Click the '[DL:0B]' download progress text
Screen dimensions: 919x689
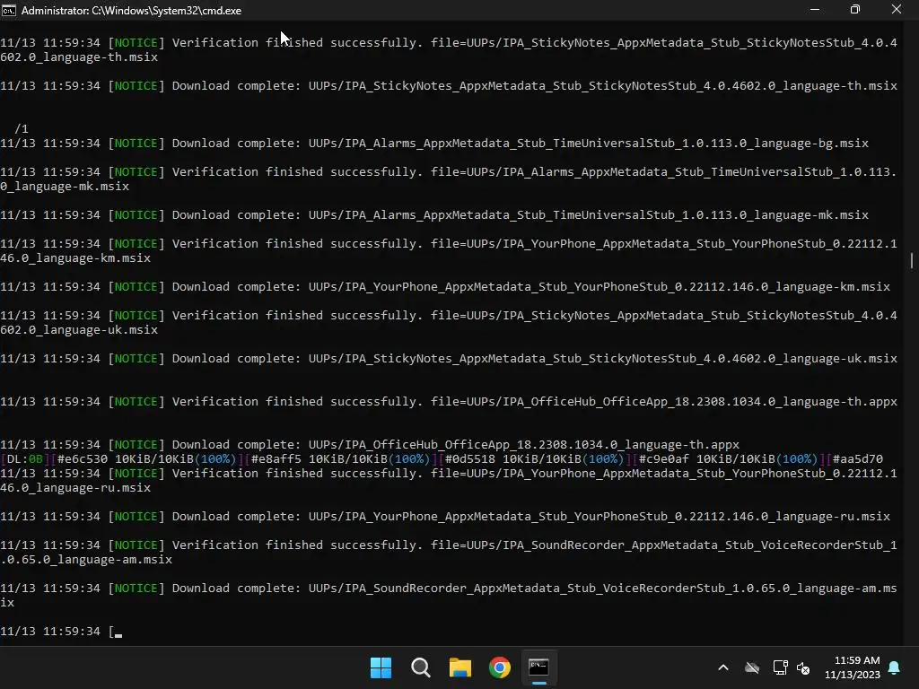[25, 458]
